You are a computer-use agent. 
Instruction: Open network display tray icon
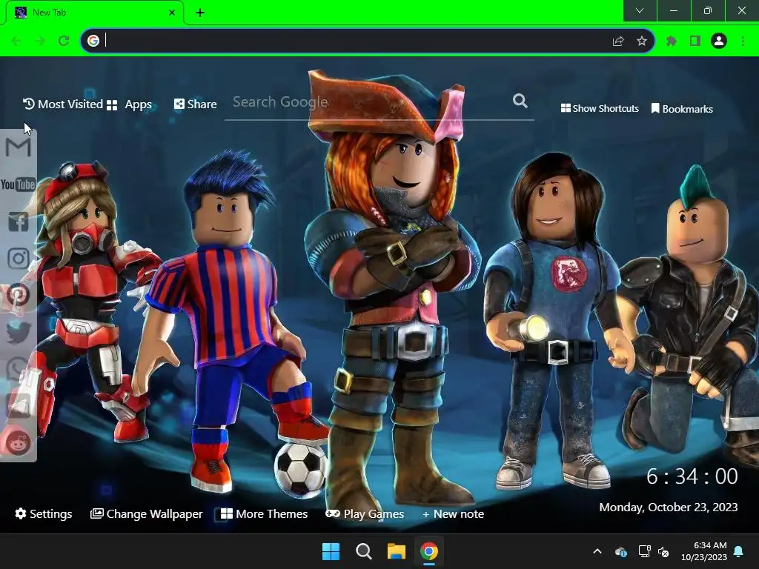pyautogui.click(x=644, y=551)
